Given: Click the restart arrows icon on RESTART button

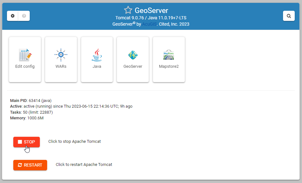Looking at the screenshot, I should [x=19, y=165].
